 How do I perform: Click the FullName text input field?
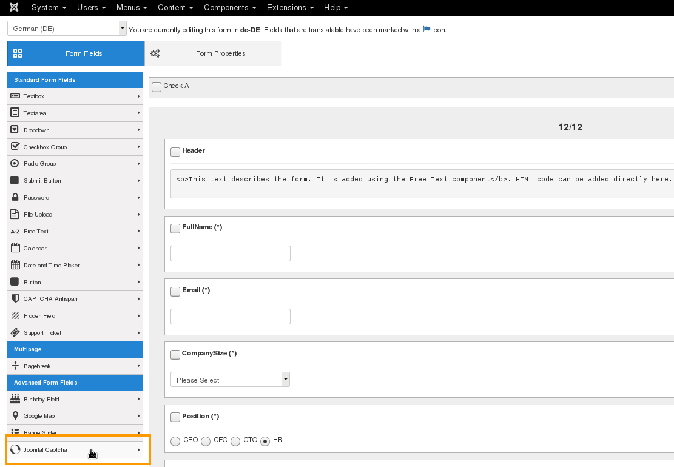[x=230, y=253]
